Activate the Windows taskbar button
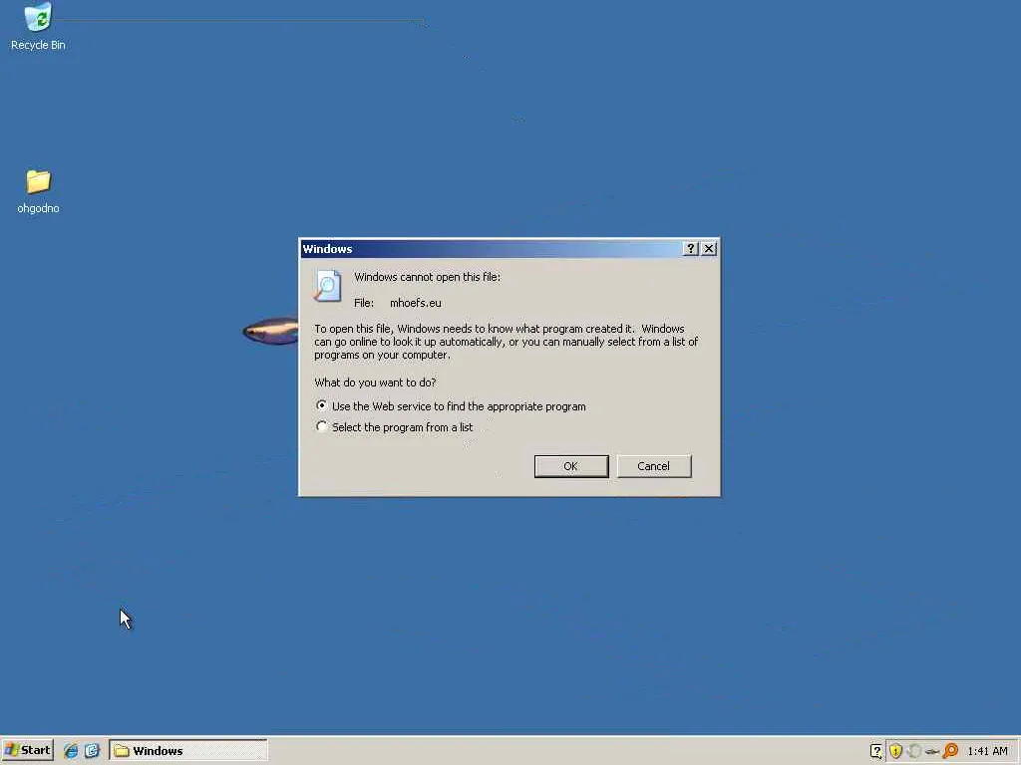1021x765 pixels. click(188, 751)
